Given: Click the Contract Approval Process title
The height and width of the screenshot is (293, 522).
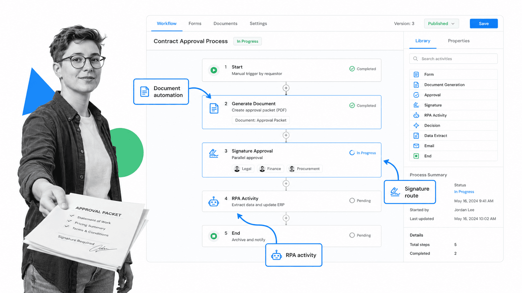Looking at the screenshot, I should click(190, 41).
